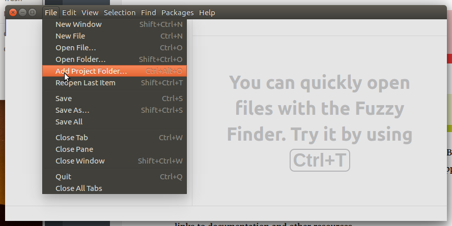This screenshot has width=452, height=226.
Task: Choose Quit from File menu
Action: click(115, 177)
